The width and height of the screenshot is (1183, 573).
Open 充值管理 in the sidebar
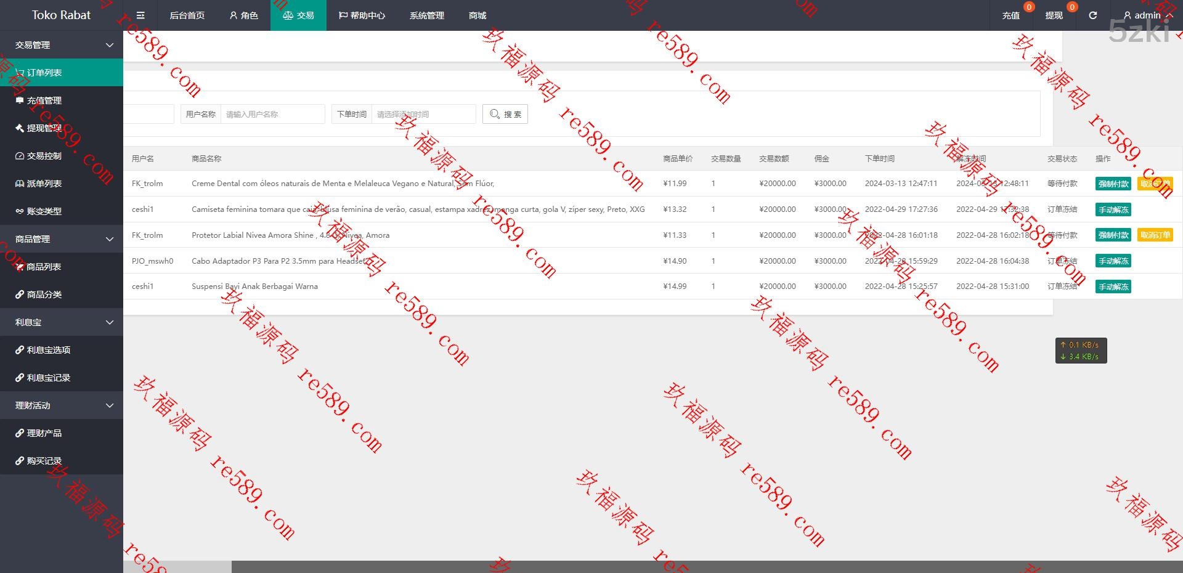click(x=44, y=100)
